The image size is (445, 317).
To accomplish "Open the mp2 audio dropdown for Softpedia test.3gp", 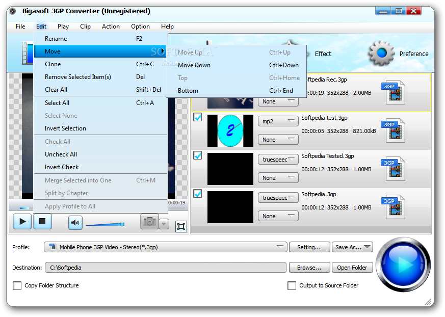I will [278, 121].
